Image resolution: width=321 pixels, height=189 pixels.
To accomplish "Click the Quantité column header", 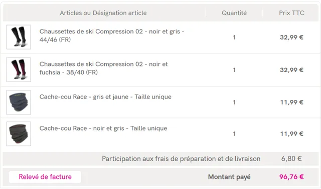I will (234, 13).
